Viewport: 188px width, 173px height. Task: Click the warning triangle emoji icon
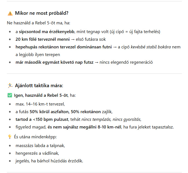(10, 13)
